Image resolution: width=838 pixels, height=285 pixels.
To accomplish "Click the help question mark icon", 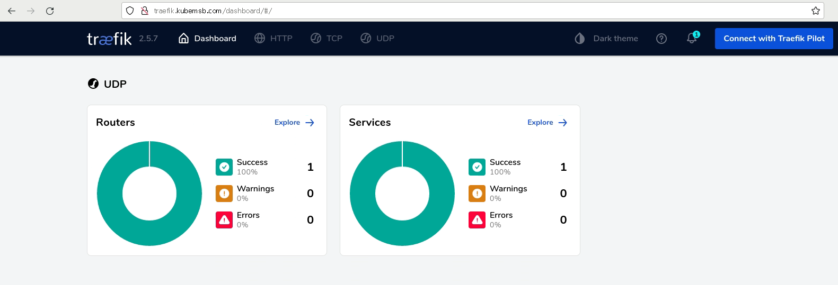I will coord(661,39).
